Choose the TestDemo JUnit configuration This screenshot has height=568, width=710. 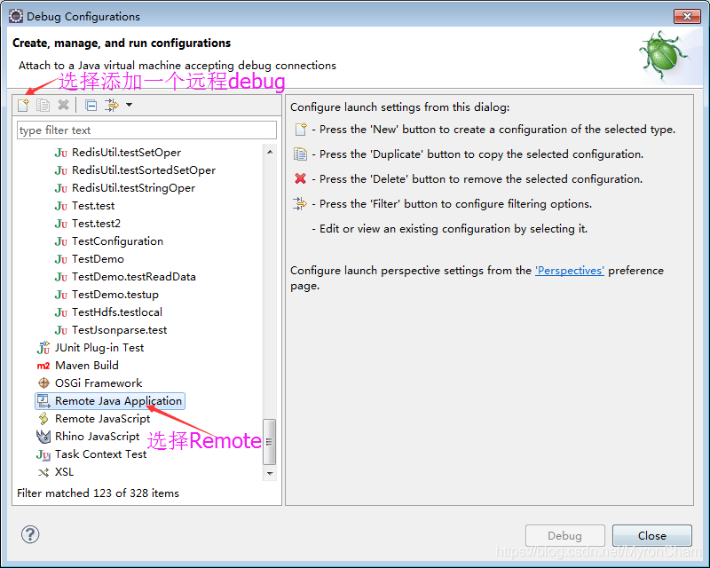[x=98, y=259]
